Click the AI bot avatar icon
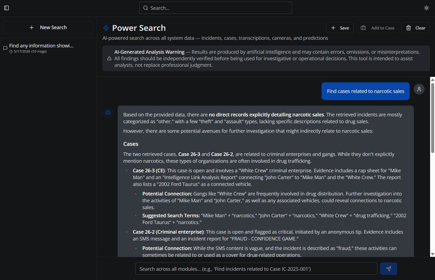This screenshot has height=280, width=435. [108, 112]
